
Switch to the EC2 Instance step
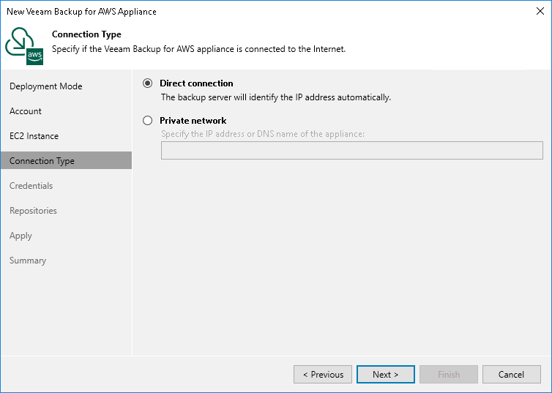click(34, 136)
